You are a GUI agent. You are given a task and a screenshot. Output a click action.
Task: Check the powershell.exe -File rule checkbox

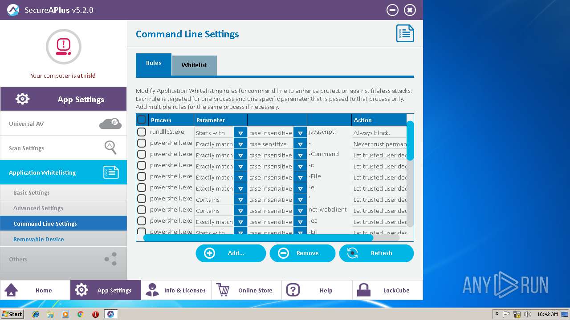(142, 176)
